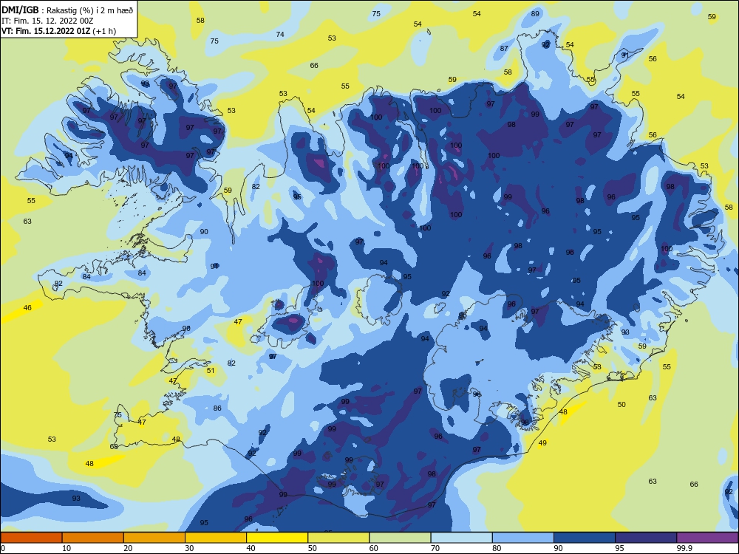This screenshot has width=739, height=554.
Task: Click the map value '51' in the southwest
Action: click(211, 370)
